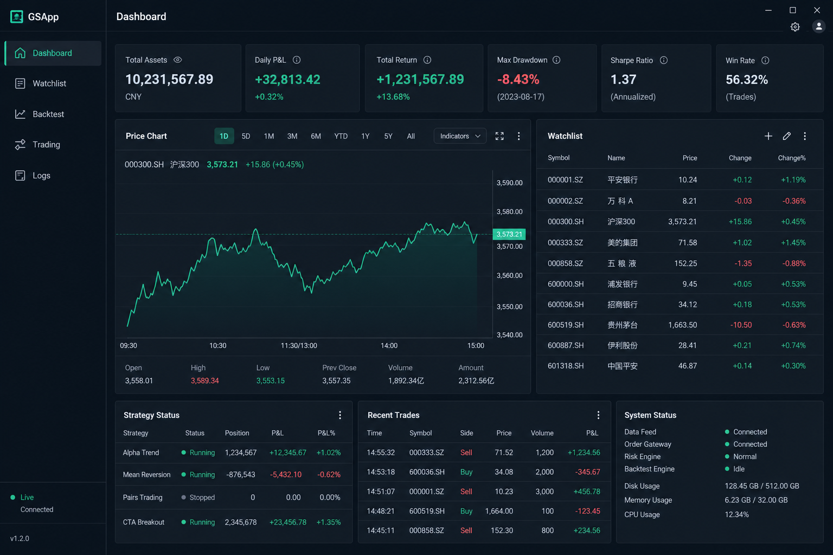
Task: Select the 14:48:21 trade row
Action: (484, 511)
